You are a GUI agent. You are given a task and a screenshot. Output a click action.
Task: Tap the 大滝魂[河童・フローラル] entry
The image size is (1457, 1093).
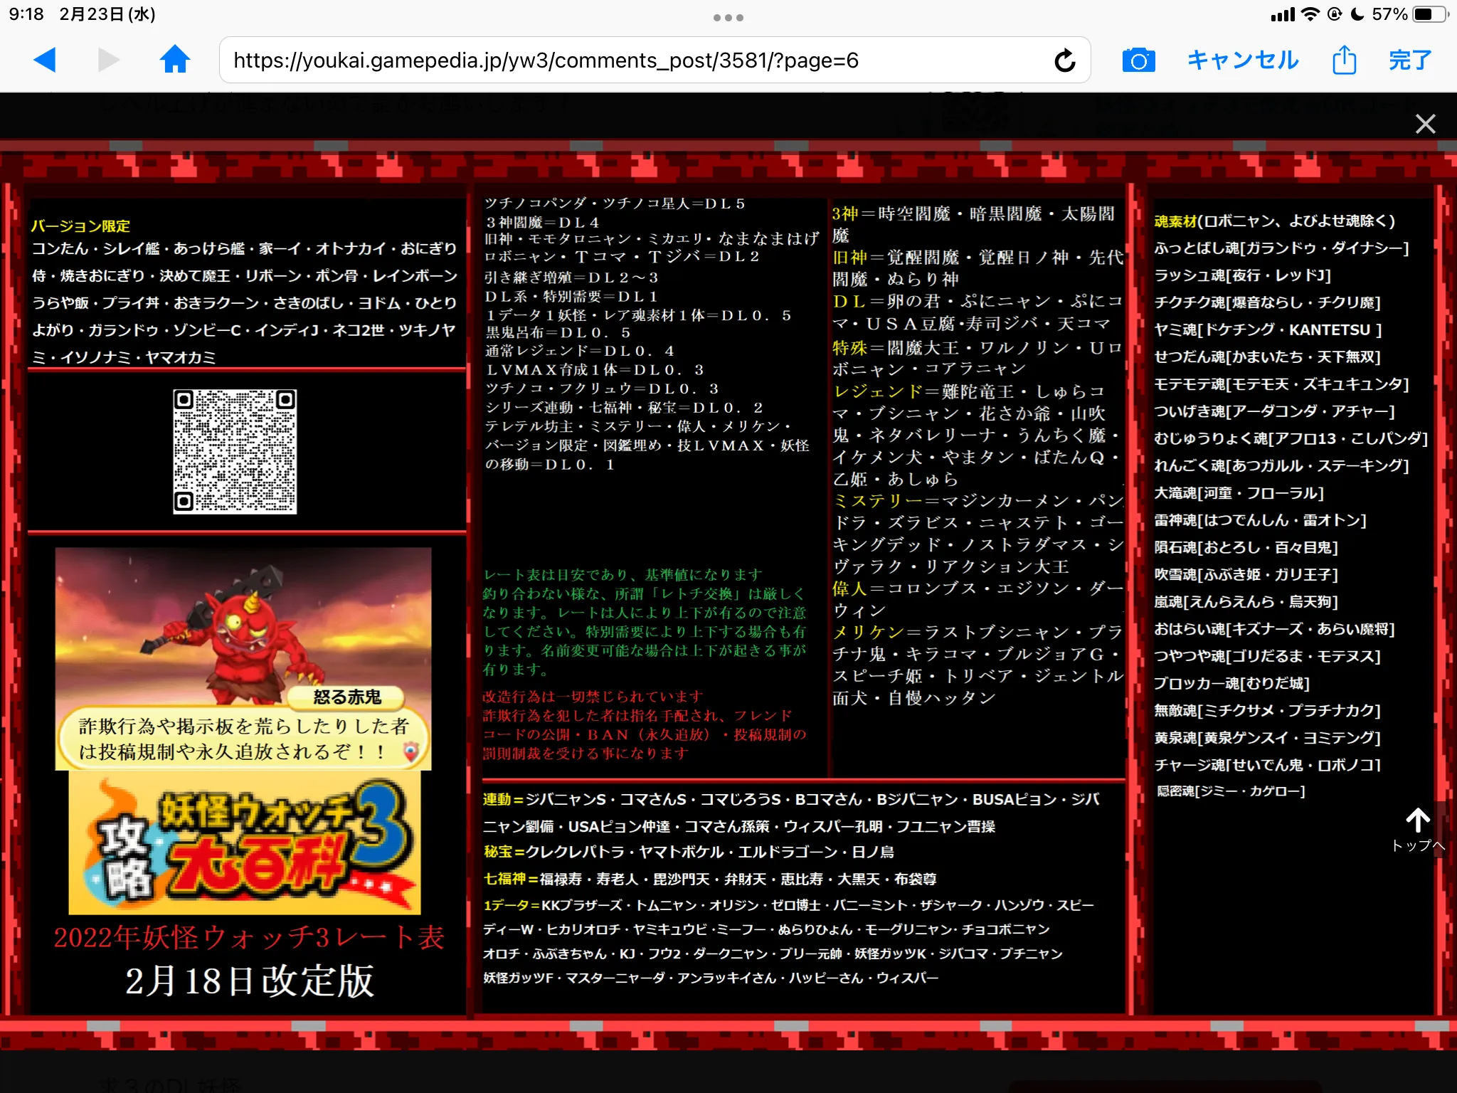[x=1239, y=493]
